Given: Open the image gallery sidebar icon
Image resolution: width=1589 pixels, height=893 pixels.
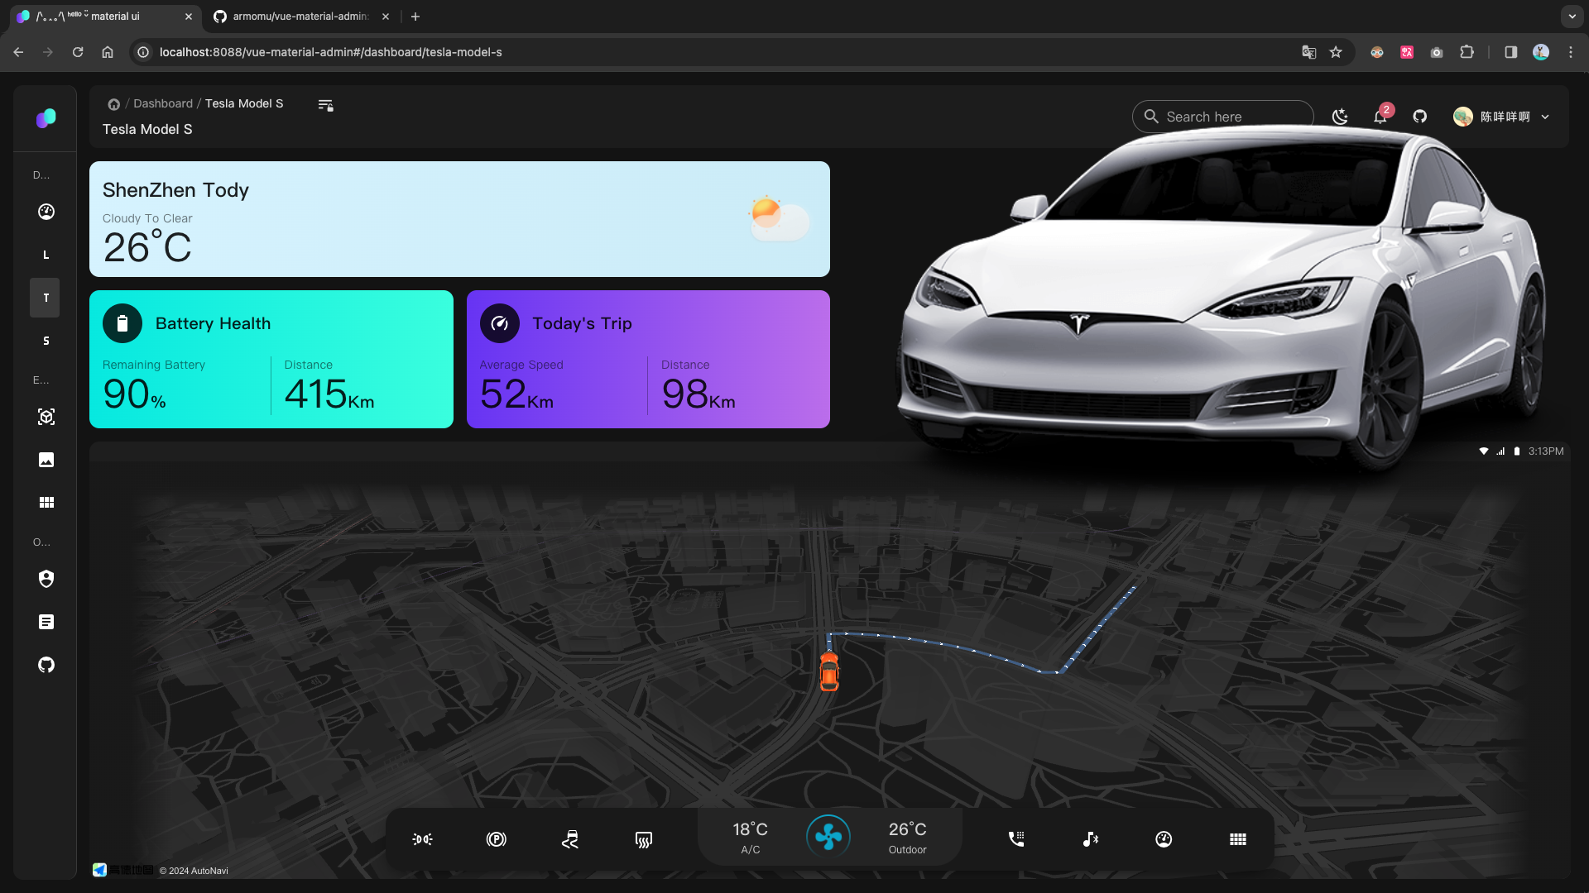Looking at the screenshot, I should coord(46,460).
